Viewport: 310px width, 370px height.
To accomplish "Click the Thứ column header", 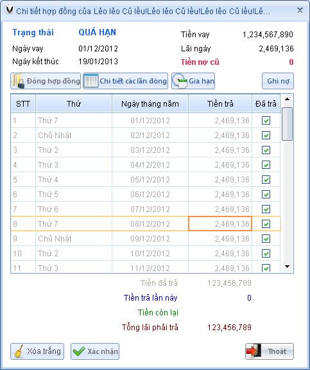I will (x=74, y=103).
